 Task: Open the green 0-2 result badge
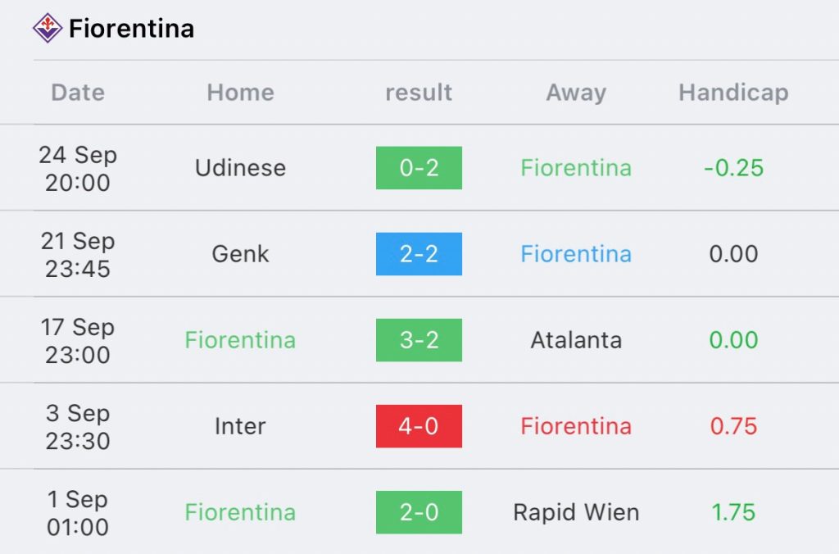[x=419, y=168]
